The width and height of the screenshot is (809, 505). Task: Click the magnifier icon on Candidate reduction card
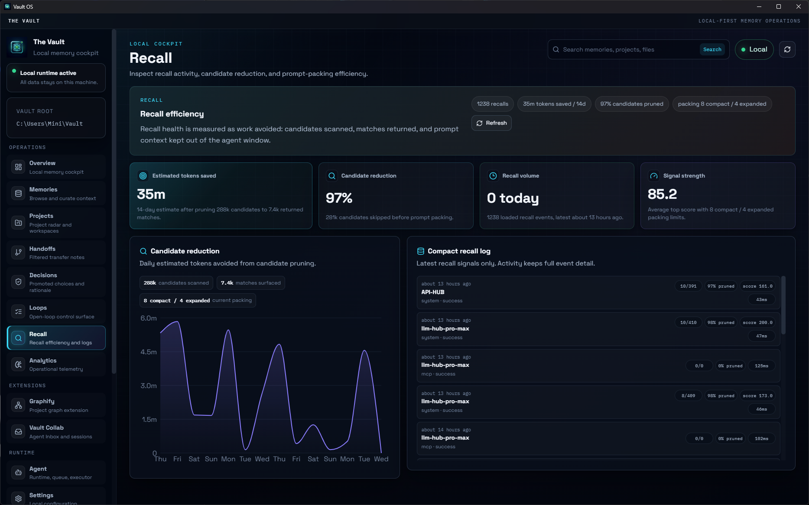pos(332,176)
